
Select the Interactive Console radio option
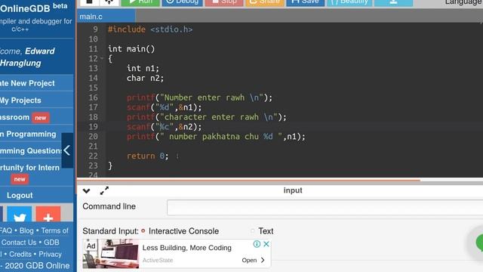pos(143,230)
